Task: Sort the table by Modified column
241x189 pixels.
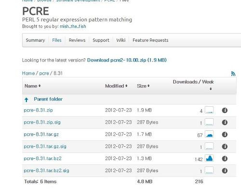Action: (x=116, y=86)
